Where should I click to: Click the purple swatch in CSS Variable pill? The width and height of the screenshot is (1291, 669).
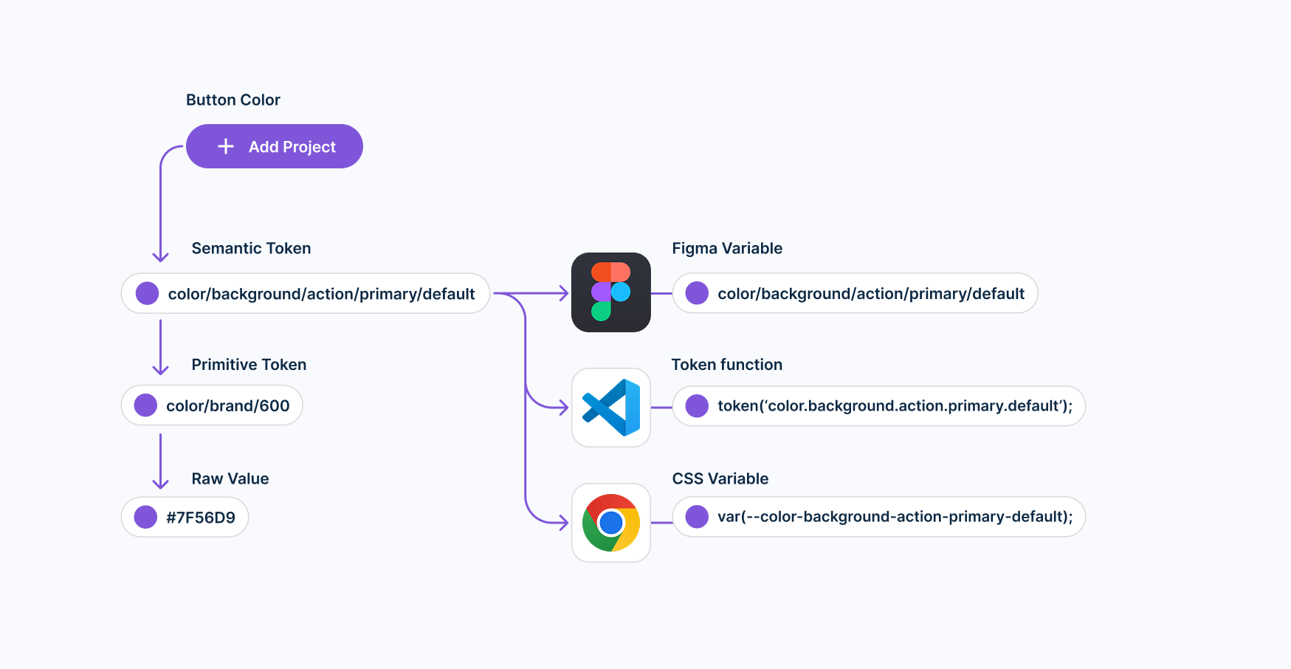[697, 516]
